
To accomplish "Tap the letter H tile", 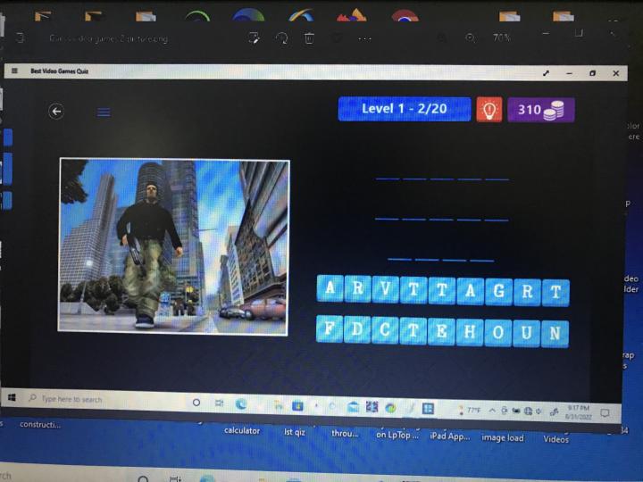I will (470, 332).
